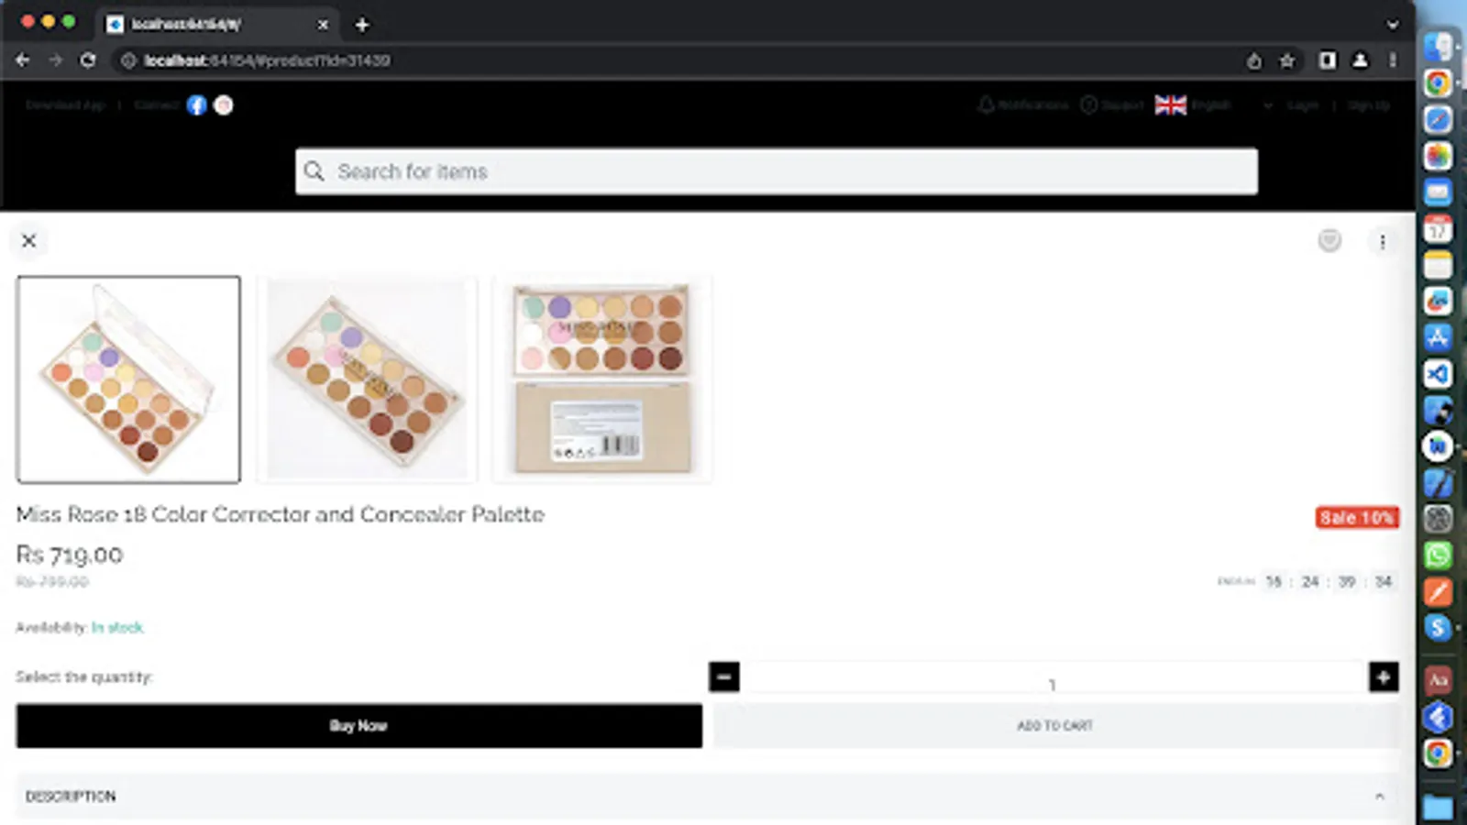Click the Login link
The width and height of the screenshot is (1467, 825).
point(1302,105)
